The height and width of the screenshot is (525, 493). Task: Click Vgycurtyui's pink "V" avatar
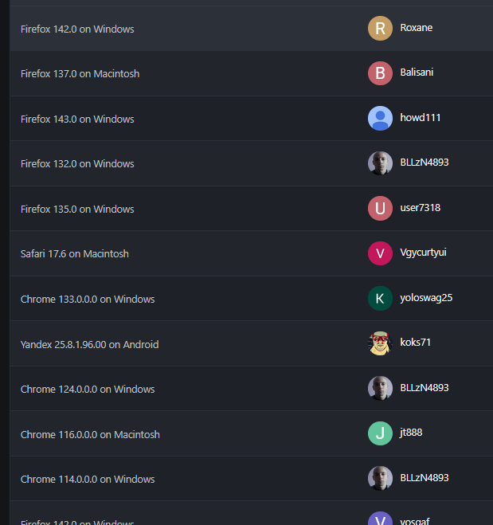click(x=380, y=253)
